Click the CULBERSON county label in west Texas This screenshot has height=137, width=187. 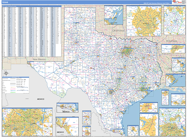[49, 66]
